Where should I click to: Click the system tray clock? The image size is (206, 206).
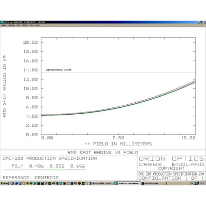[x=202, y=184]
